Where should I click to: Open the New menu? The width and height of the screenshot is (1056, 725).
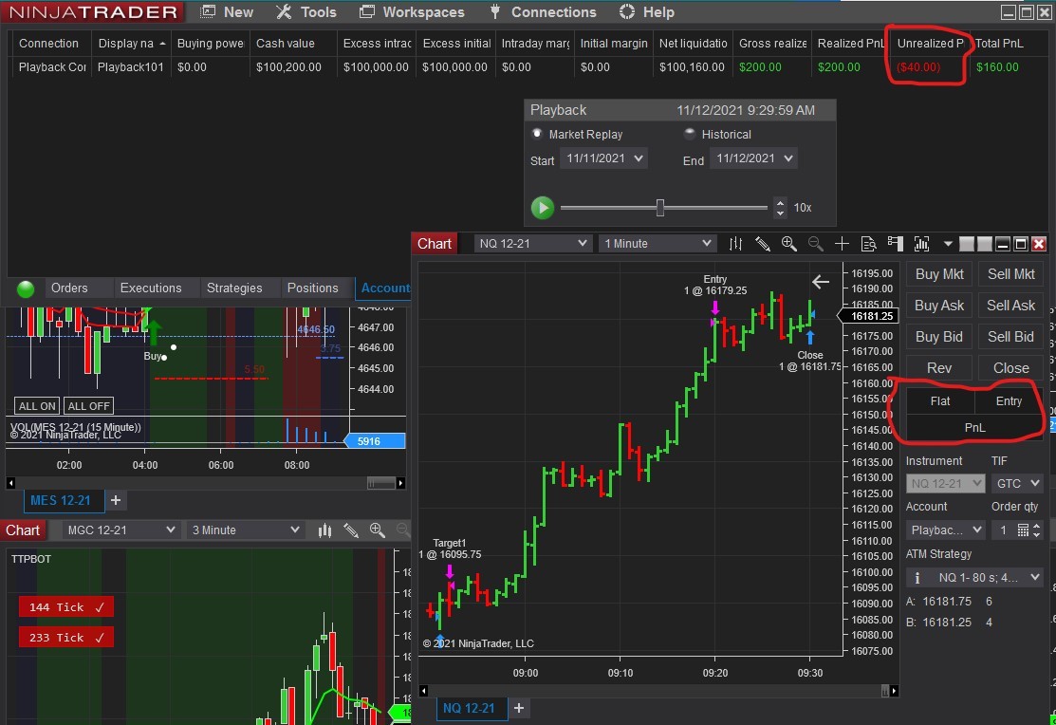pos(228,12)
